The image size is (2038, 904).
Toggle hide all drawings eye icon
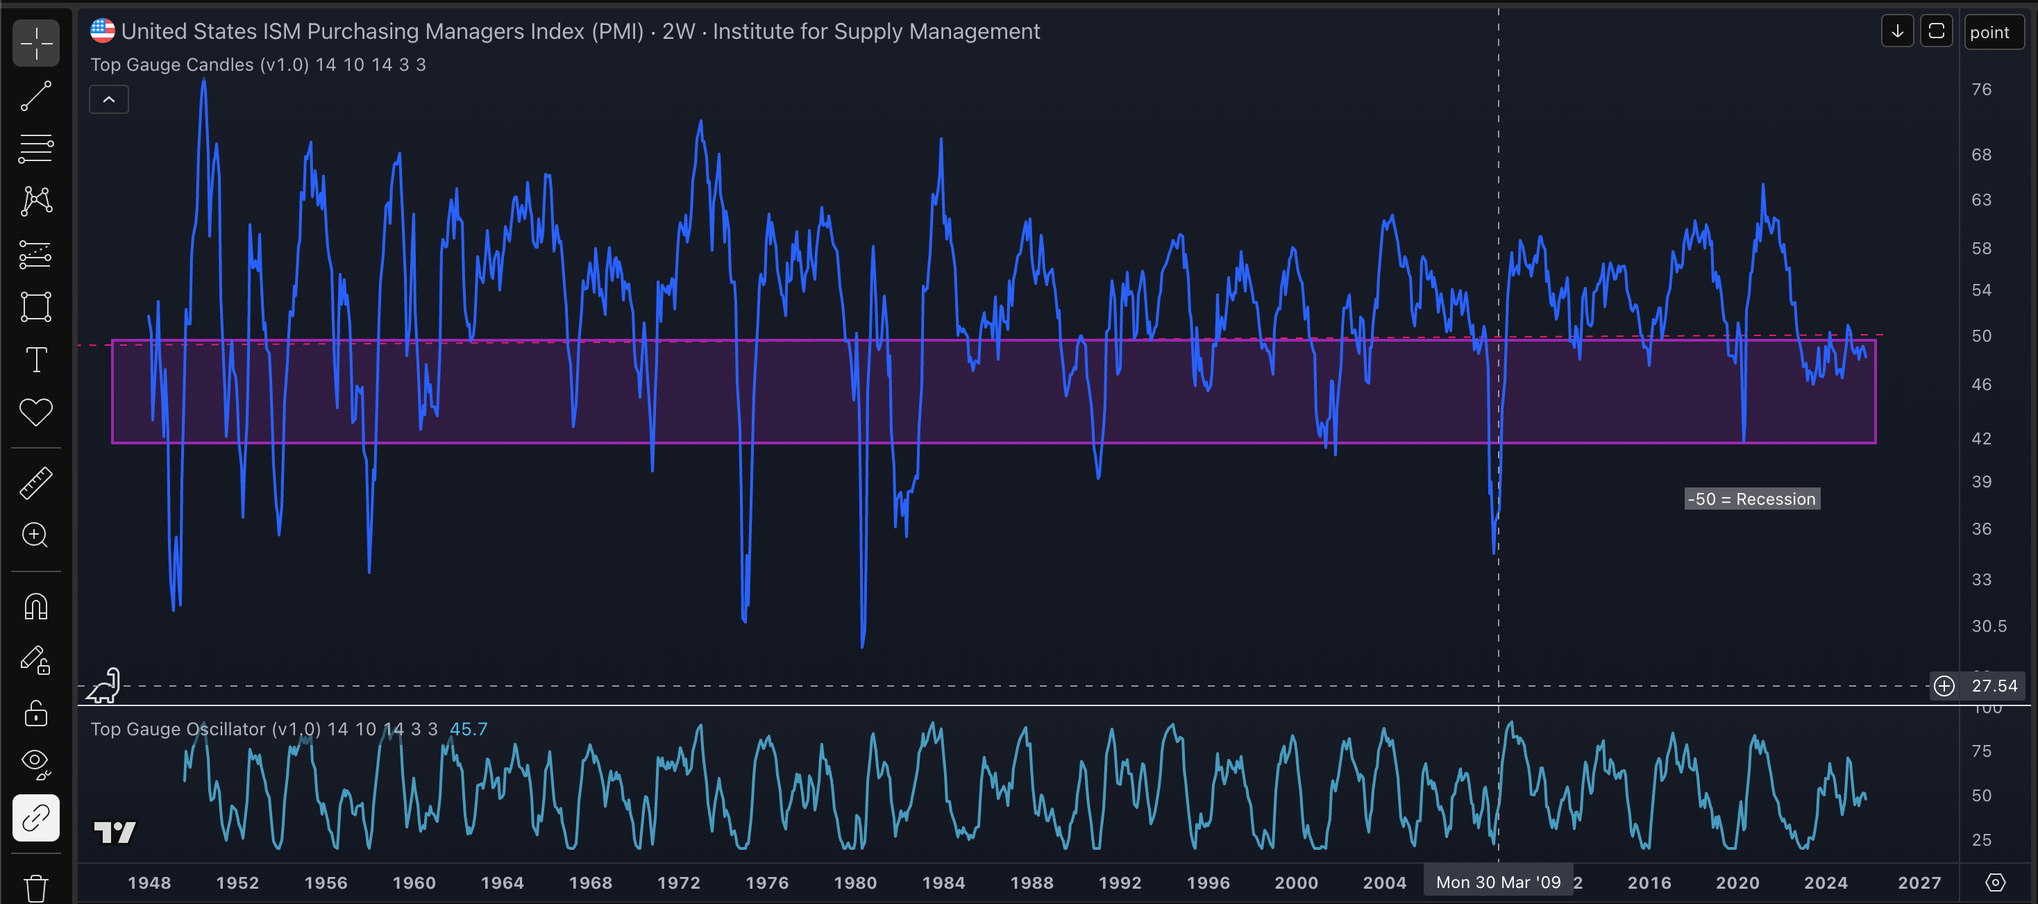[x=35, y=763]
